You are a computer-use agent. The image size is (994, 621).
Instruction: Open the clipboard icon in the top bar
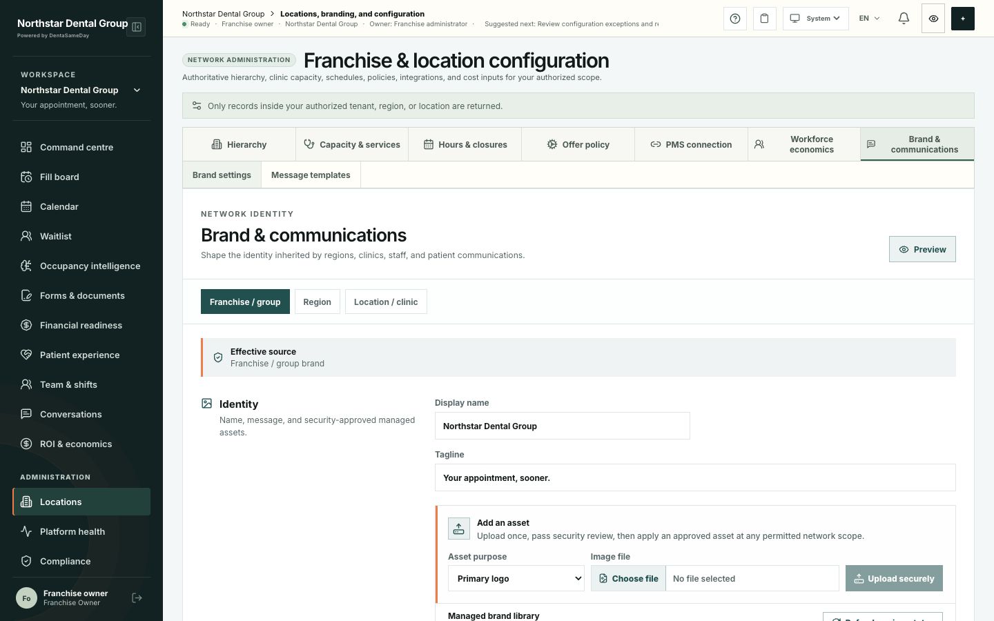(764, 19)
